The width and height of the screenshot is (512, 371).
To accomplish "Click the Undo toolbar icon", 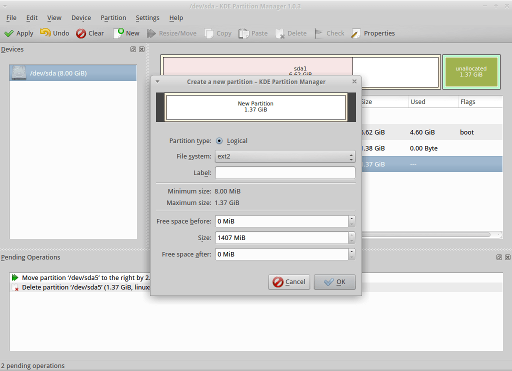I will pos(44,33).
